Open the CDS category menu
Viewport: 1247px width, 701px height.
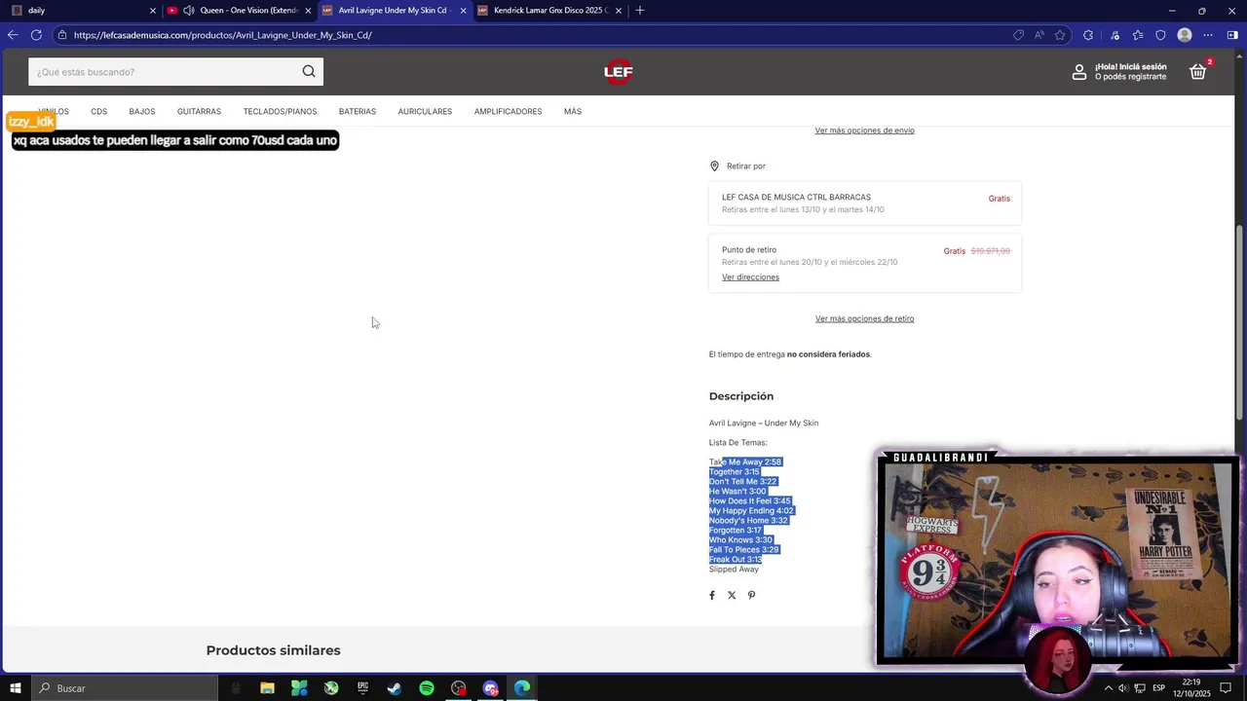[x=99, y=112]
